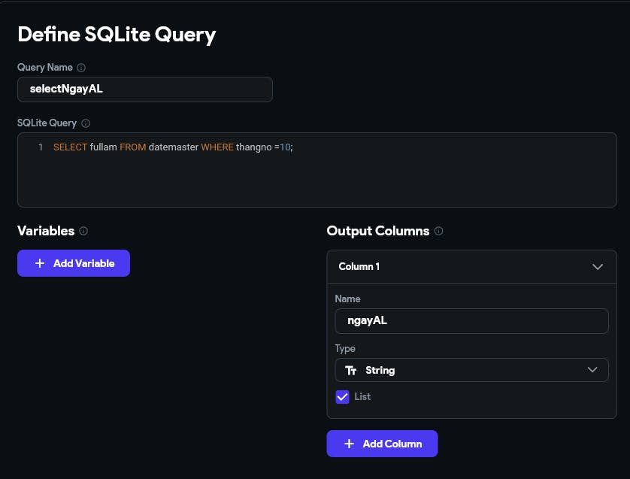Add a new variable
Image resolution: width=630 pixels, height=479 pixels.
74,263
